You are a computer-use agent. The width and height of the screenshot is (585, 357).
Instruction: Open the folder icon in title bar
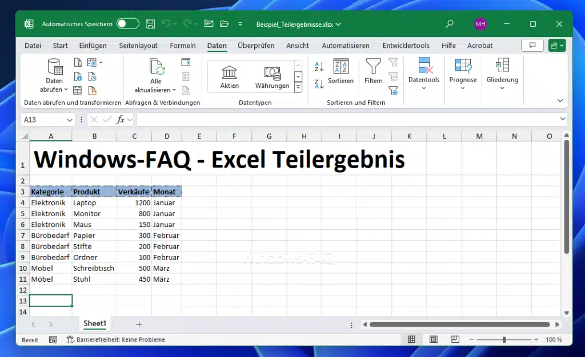[x=224, y=24]
